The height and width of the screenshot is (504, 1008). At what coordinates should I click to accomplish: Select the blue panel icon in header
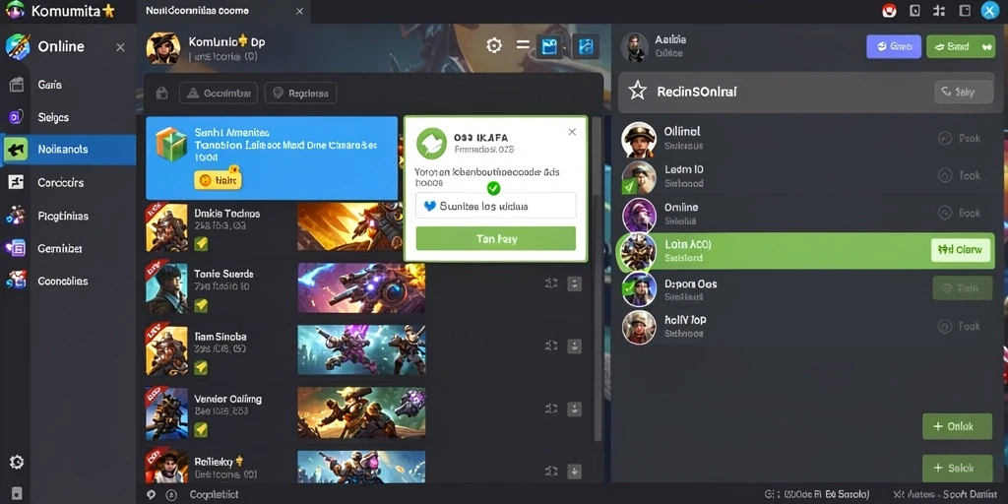[549, 46]
